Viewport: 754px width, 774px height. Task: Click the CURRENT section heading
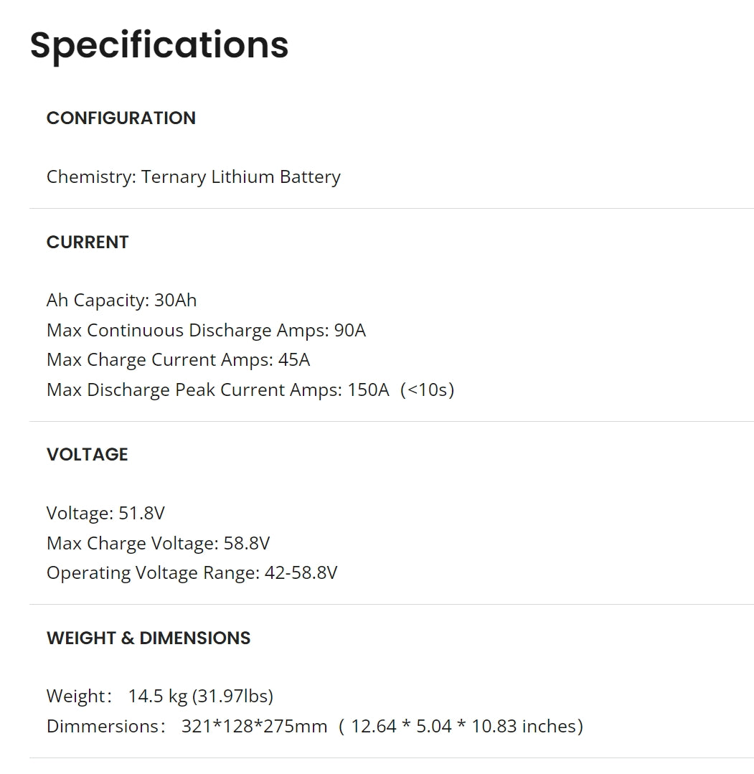click(x=88, y=242)
